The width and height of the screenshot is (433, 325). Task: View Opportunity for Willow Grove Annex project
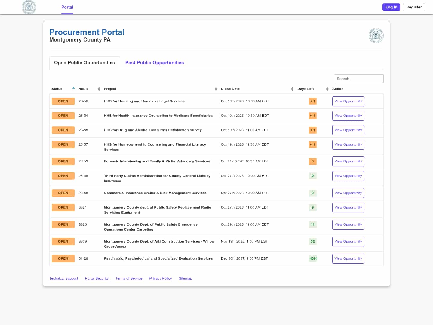click(x=348, y=242)
